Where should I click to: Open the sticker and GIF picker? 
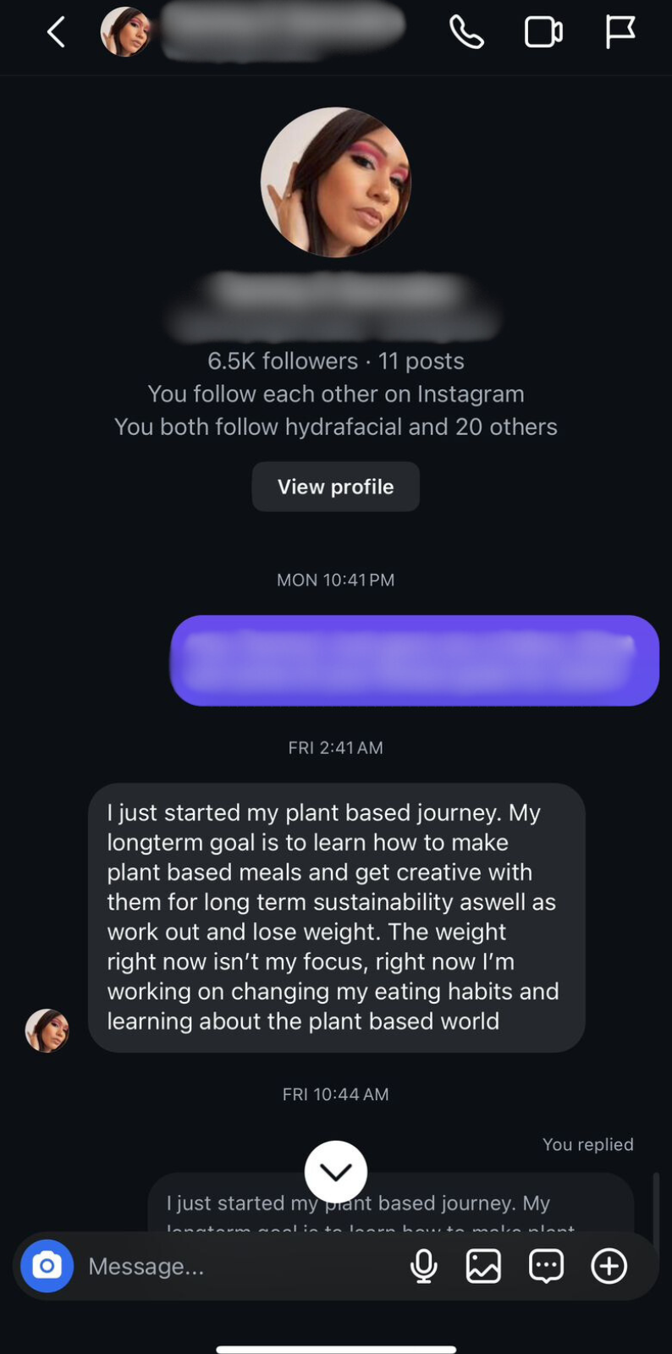point(547,1266)
